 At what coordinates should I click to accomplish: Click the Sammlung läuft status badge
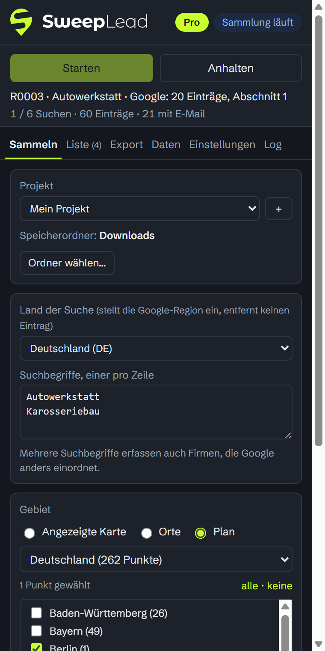point(258,22)
